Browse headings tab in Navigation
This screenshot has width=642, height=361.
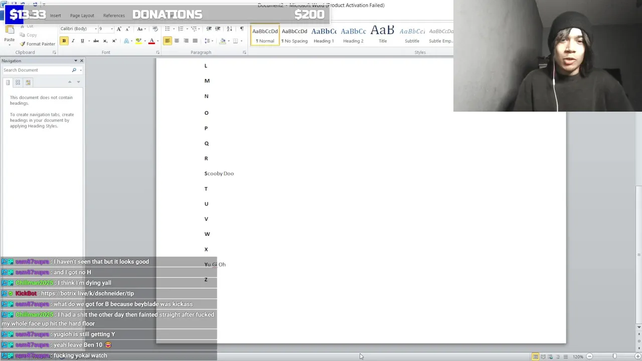tap(8, 82)
